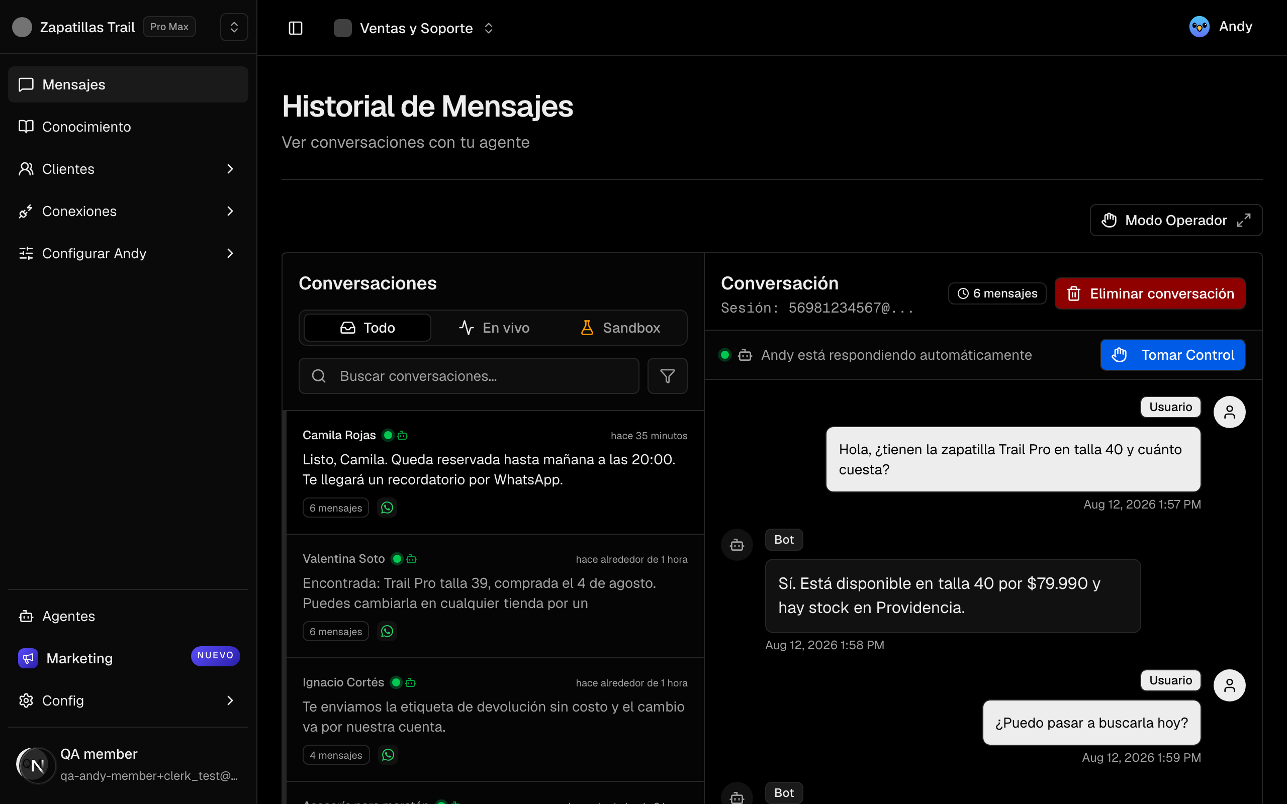This screenshot has width=1287, height=804.
Task: Click the Bot avatar above the $79.990 reply
Action: click(737, 545)
